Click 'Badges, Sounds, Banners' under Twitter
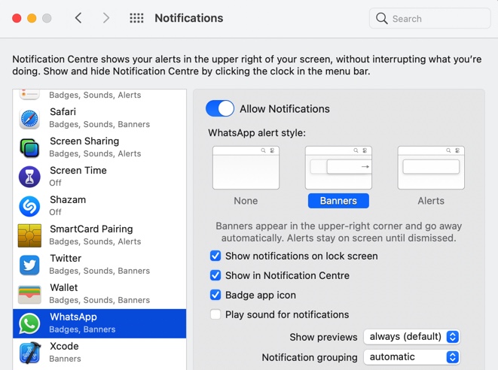 tap(99, 271)
